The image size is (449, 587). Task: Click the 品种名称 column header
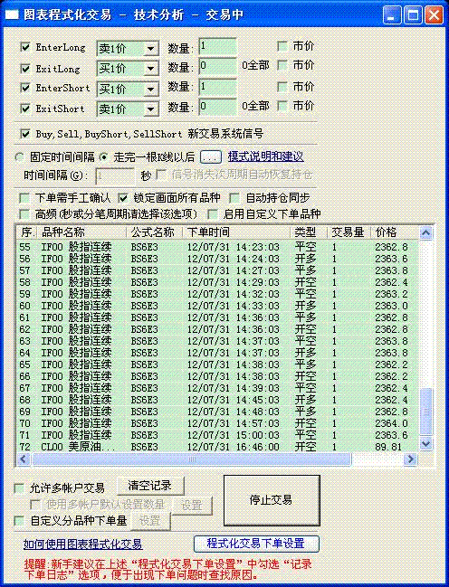click(x=81, y=232)
